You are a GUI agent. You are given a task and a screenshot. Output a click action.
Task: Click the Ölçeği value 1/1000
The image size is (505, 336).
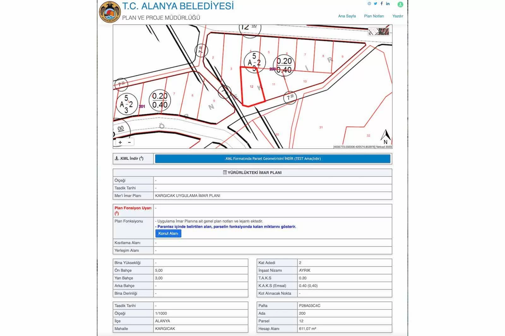161,313
